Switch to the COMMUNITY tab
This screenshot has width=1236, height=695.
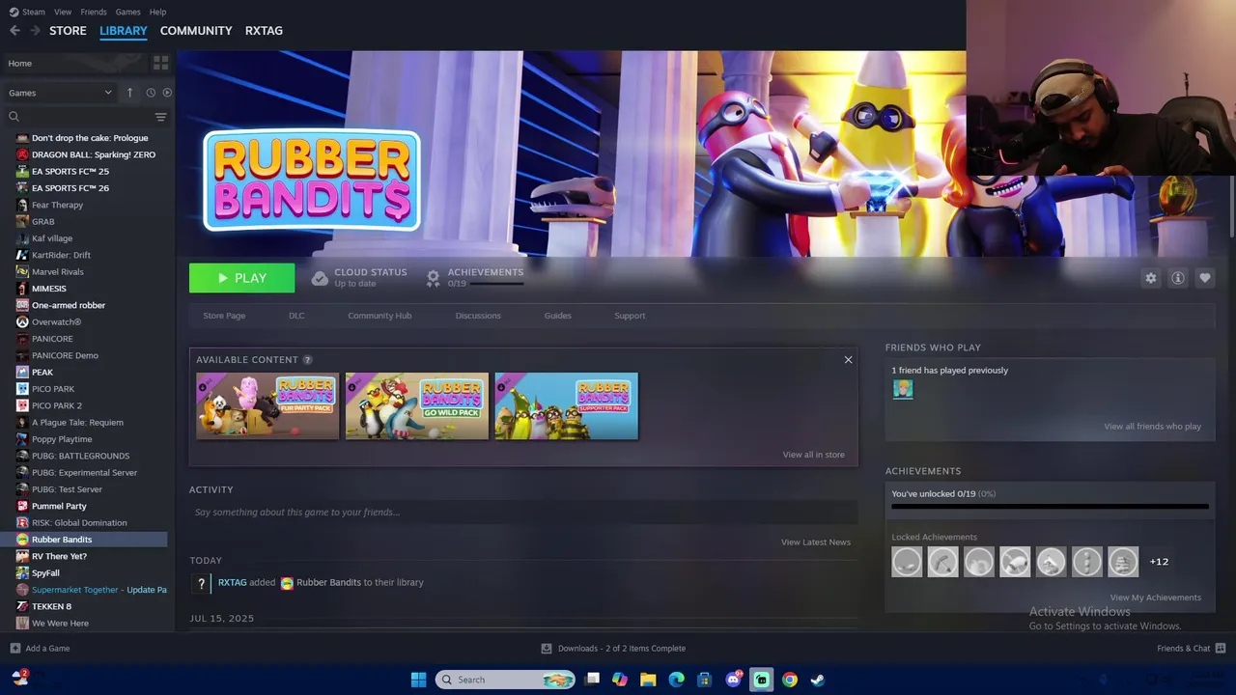(x=196, y=31)
